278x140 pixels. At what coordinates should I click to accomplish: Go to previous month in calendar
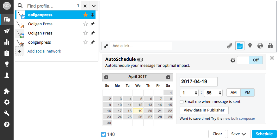[106, 77]
